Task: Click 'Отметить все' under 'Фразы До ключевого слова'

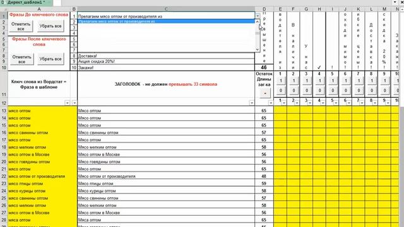Action: click(21, 26)
